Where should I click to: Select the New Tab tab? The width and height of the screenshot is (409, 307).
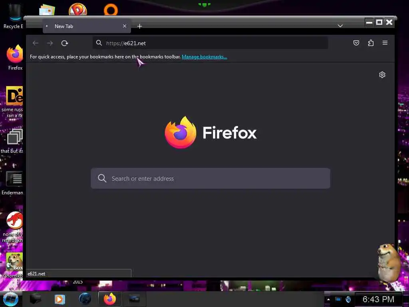point(87,26)
